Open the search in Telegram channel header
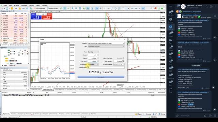This screenshot has height=122, width=218. pyautogui.click(x=207, y=6)
